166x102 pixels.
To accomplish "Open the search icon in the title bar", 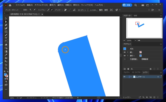I will 135,5.
